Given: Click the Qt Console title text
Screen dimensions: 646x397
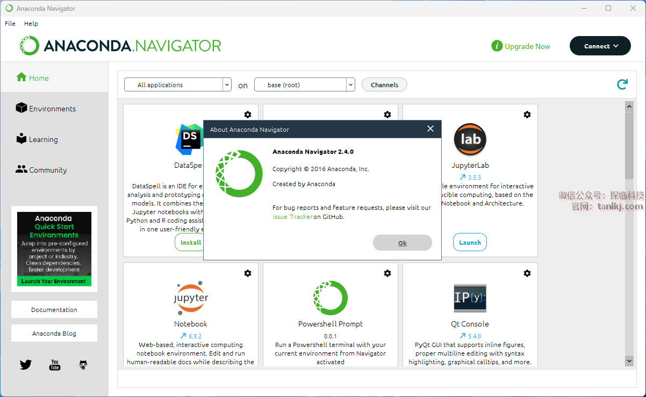Looking at the screenshot, I should tap(470, 324).
